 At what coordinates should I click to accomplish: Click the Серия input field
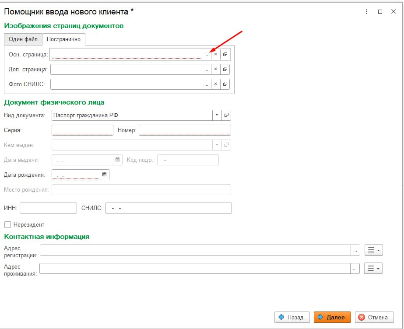point(82,130)
